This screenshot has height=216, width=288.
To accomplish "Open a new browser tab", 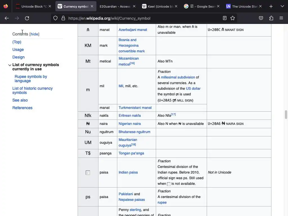I will tap(271, 6).
